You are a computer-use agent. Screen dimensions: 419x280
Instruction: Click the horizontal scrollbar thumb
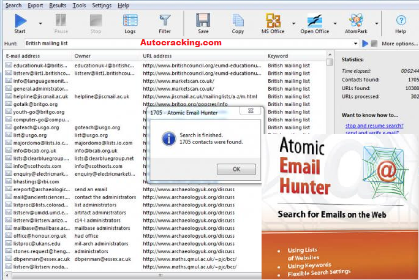click(x=160, y=275)
